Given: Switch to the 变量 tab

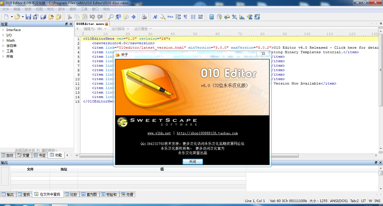Looking at the screenshot, I should point(23,155).
